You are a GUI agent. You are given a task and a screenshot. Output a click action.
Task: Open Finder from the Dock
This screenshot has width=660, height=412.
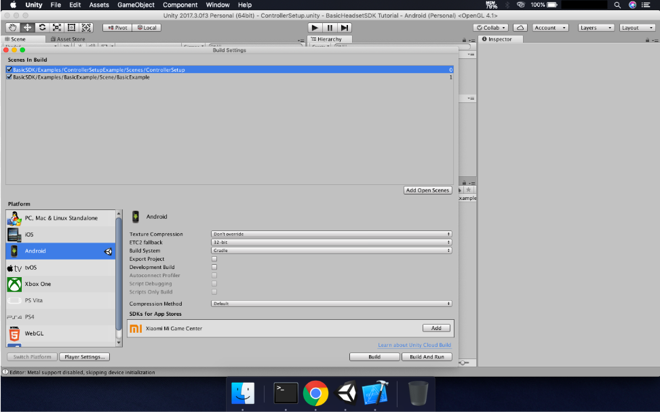pos(243,393)
